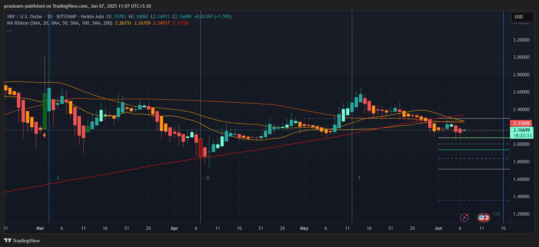
Task: Click the red 2.17698 price label
Action: pos(521,123)
